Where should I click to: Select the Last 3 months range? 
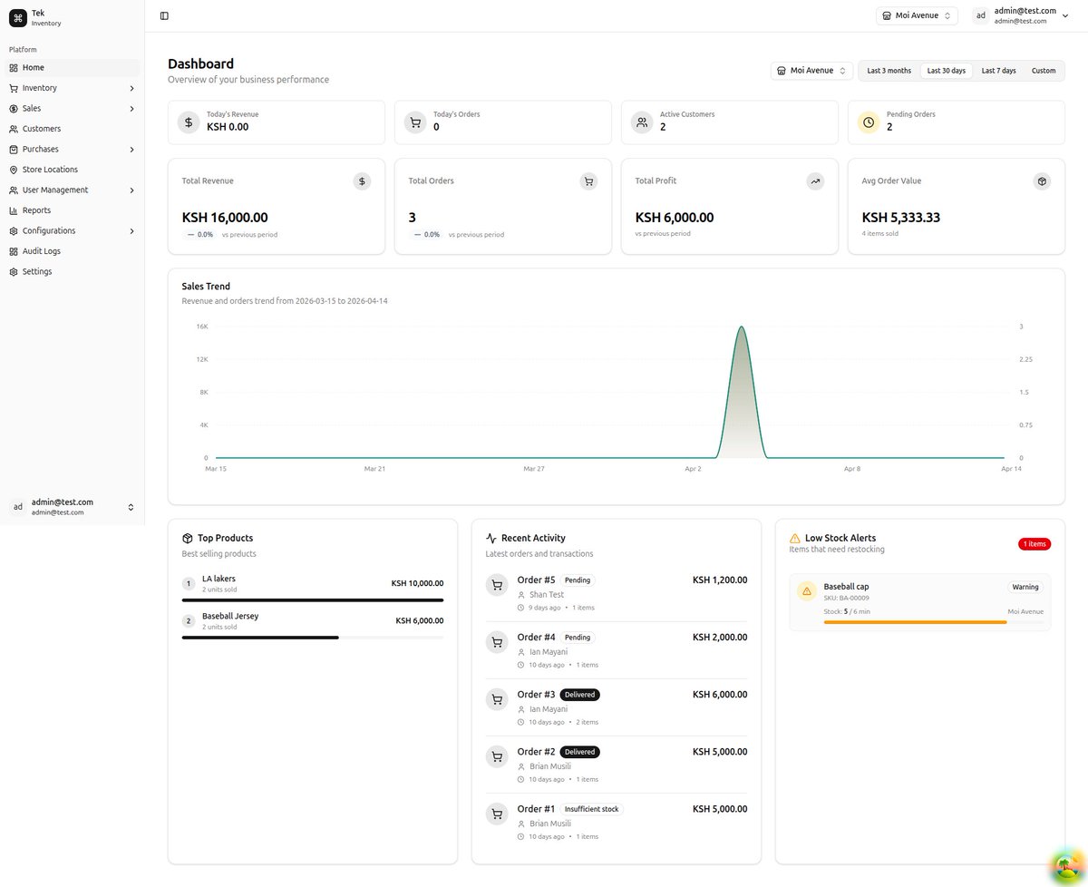coord(889,71)
